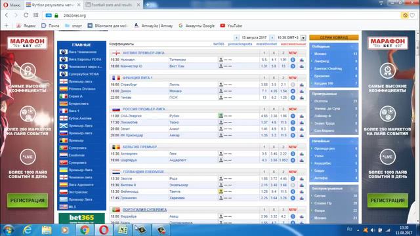Image resolution: width=420 pixels, height=236 pixels.
Task: Go to previous day arrow beside date
Action: 236,38
